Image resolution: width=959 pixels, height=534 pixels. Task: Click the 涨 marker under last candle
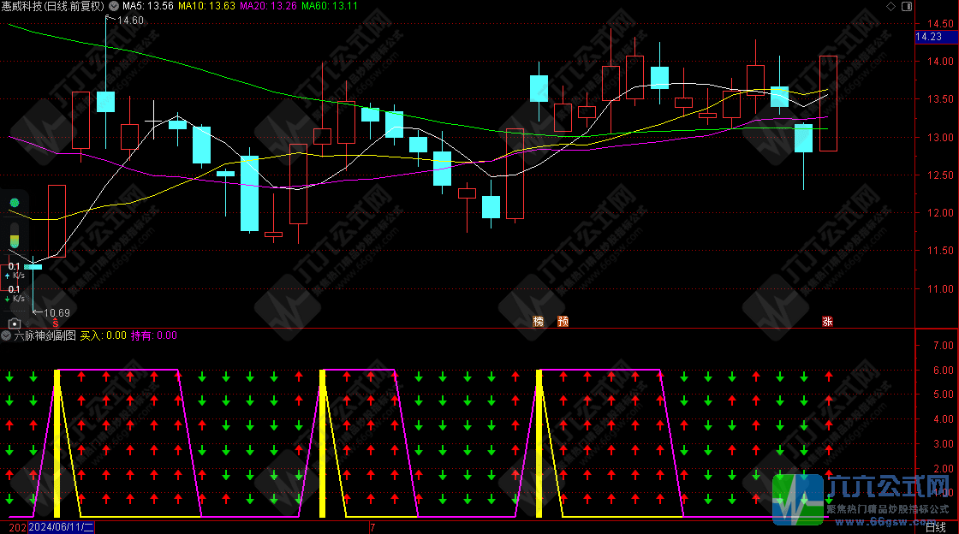click(827, 322)
